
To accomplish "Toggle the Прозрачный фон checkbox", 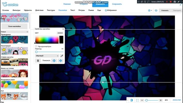I will [36, 46].
